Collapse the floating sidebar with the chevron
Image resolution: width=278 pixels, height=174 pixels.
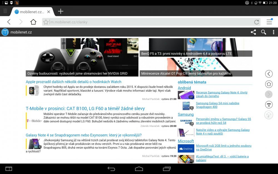tap(269, 74)
